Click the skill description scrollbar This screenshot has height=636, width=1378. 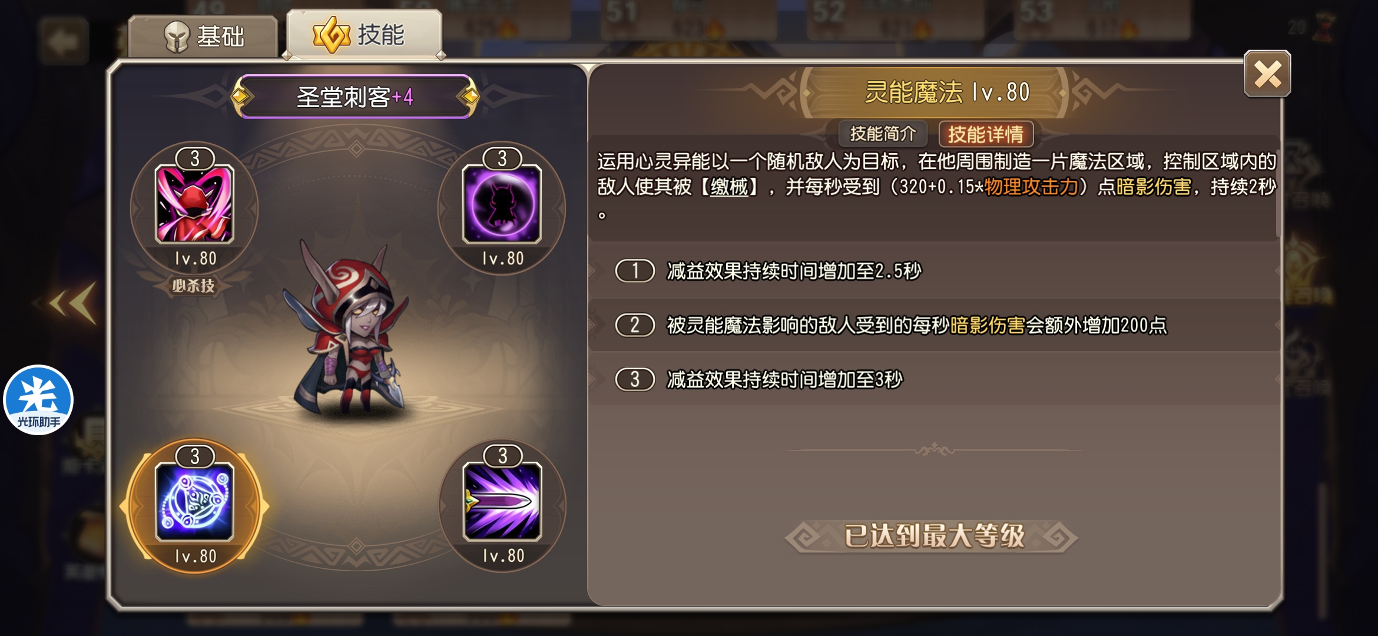[x=1278, y=188]
